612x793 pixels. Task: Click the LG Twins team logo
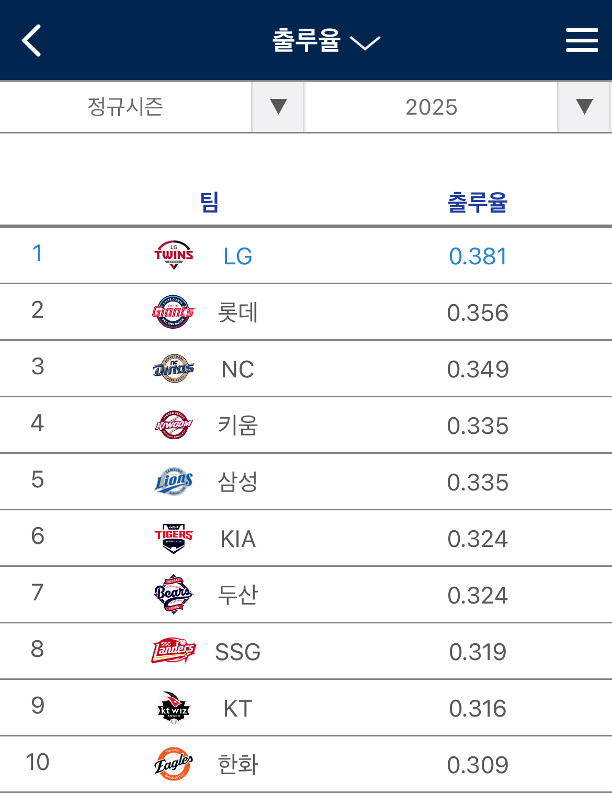click(x=174, y=255)
